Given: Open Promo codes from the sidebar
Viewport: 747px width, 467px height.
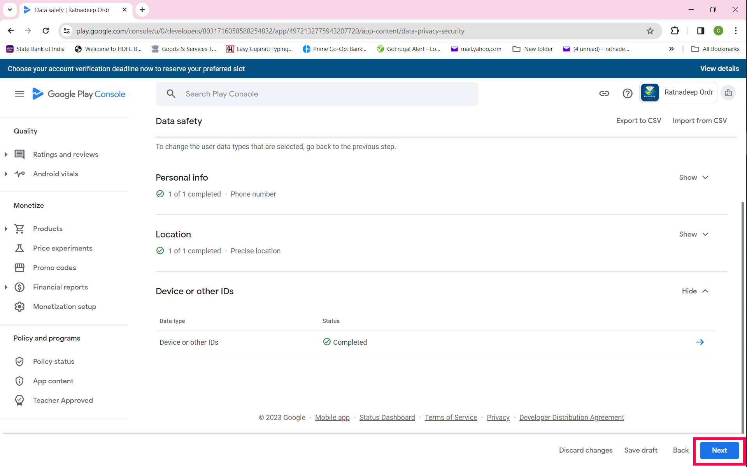Looking at the screenshot, I should 54,268.
